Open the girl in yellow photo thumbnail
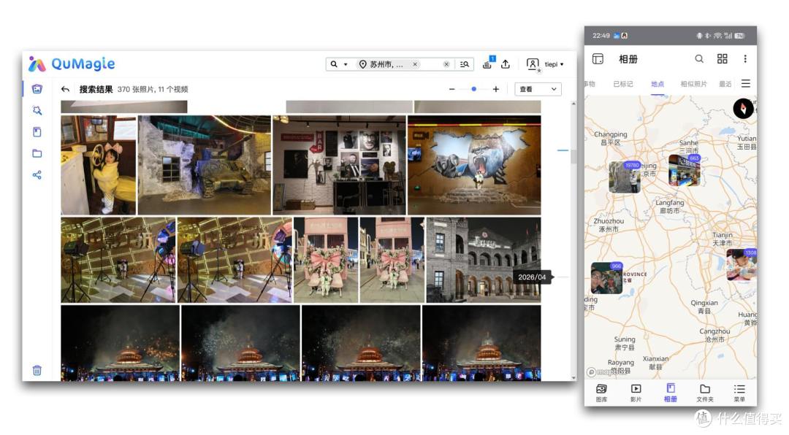Image resolution: width=789 pixels, height=435 pixels. coord(99,165)
